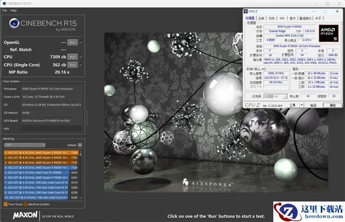Open the dropdown arrow beside 工具

click(302, 105)
